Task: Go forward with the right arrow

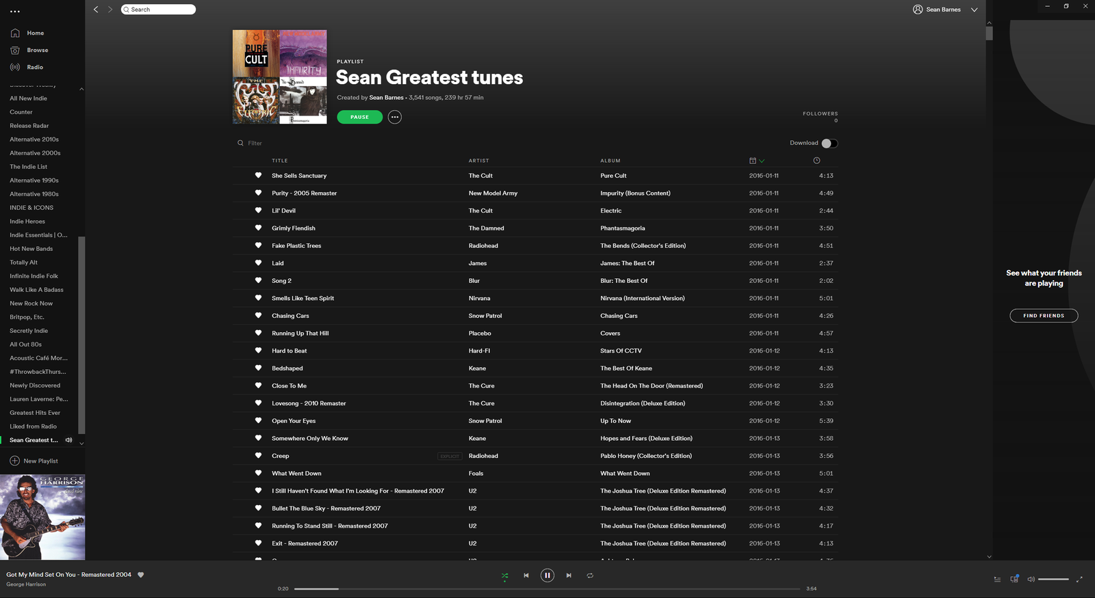Action: point(109,10)
